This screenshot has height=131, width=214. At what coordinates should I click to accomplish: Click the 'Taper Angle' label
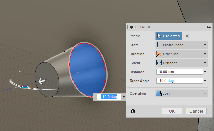(x=139, y=81)
